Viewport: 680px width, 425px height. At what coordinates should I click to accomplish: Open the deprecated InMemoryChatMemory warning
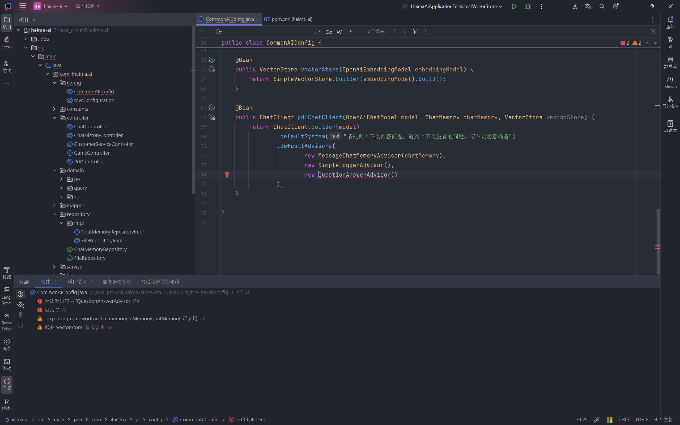tap(121, 318)
